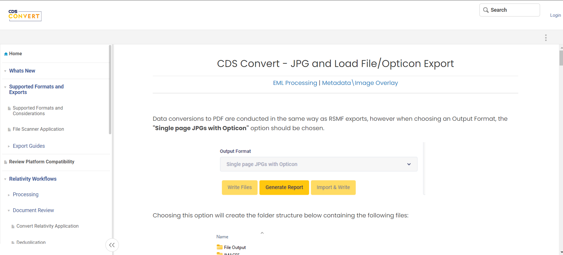Expand the Export Guides arrow
This screenshot has width=563, height=255.
9,146
